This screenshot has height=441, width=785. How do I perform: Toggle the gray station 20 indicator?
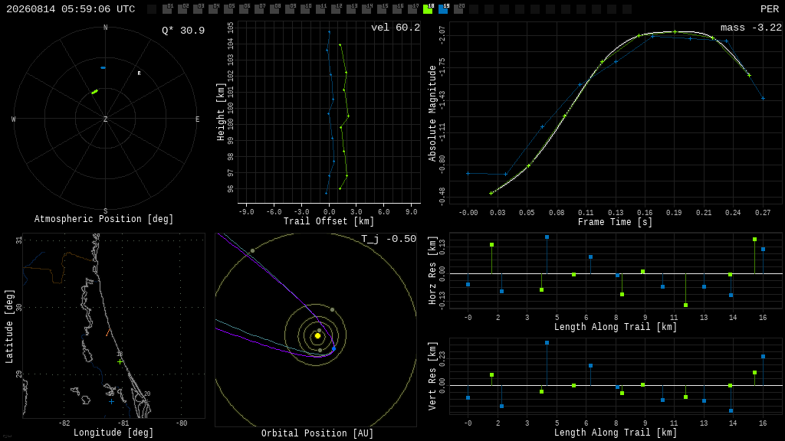tap(458, 8)
